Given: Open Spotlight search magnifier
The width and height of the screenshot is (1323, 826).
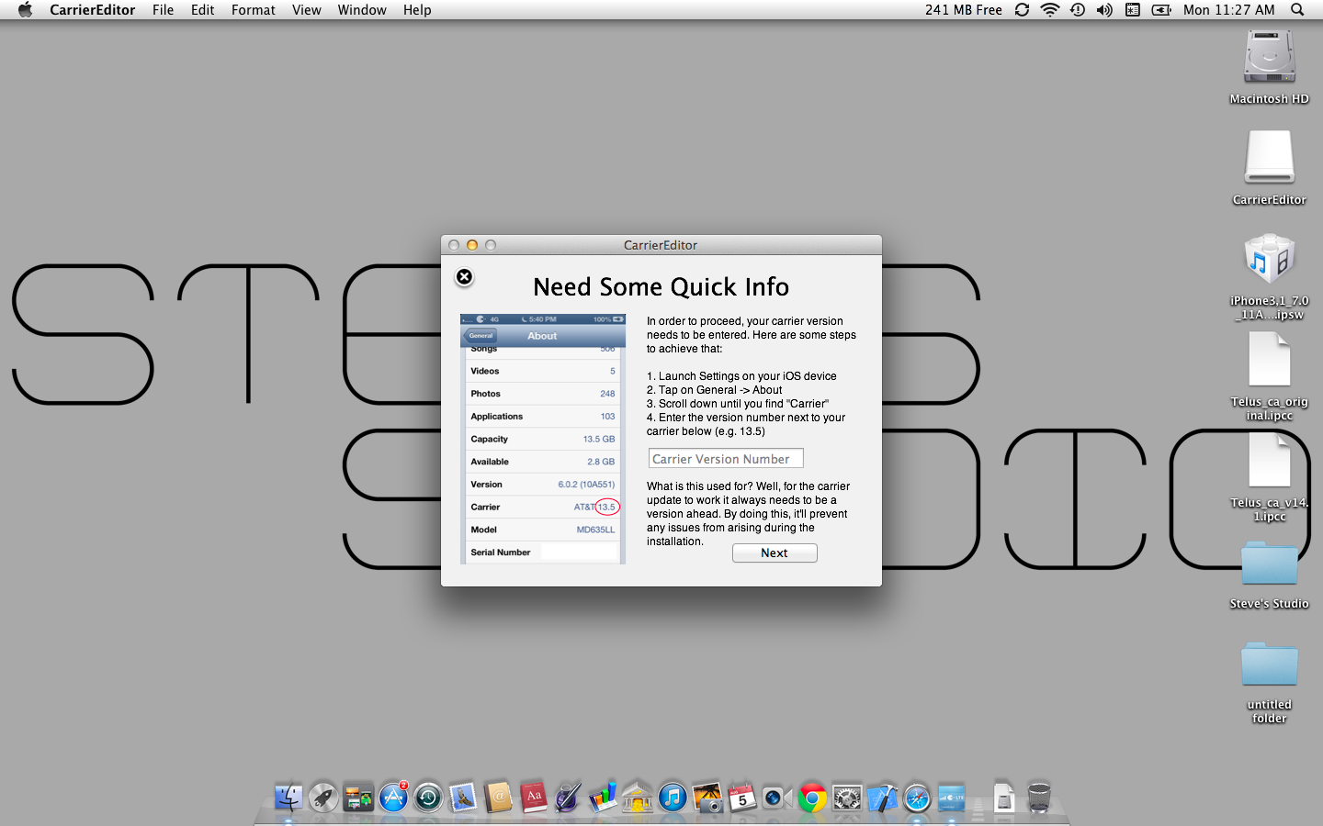Looking at the screenshot, I should tap(1297, 10).
